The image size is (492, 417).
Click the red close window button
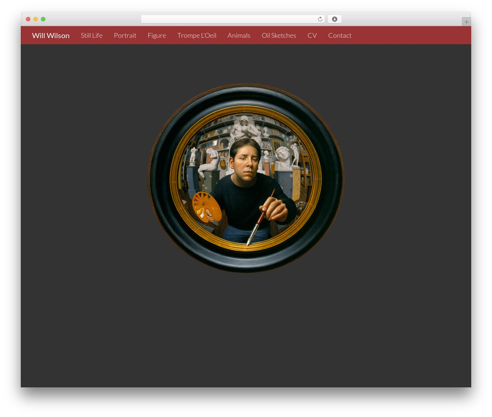[28, 19]
